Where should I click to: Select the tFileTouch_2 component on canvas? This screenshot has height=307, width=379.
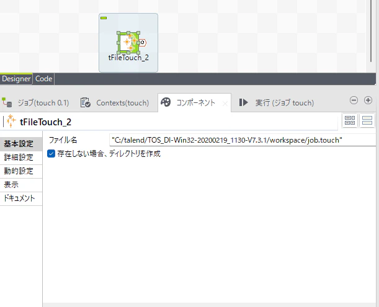tap(128, 43)
